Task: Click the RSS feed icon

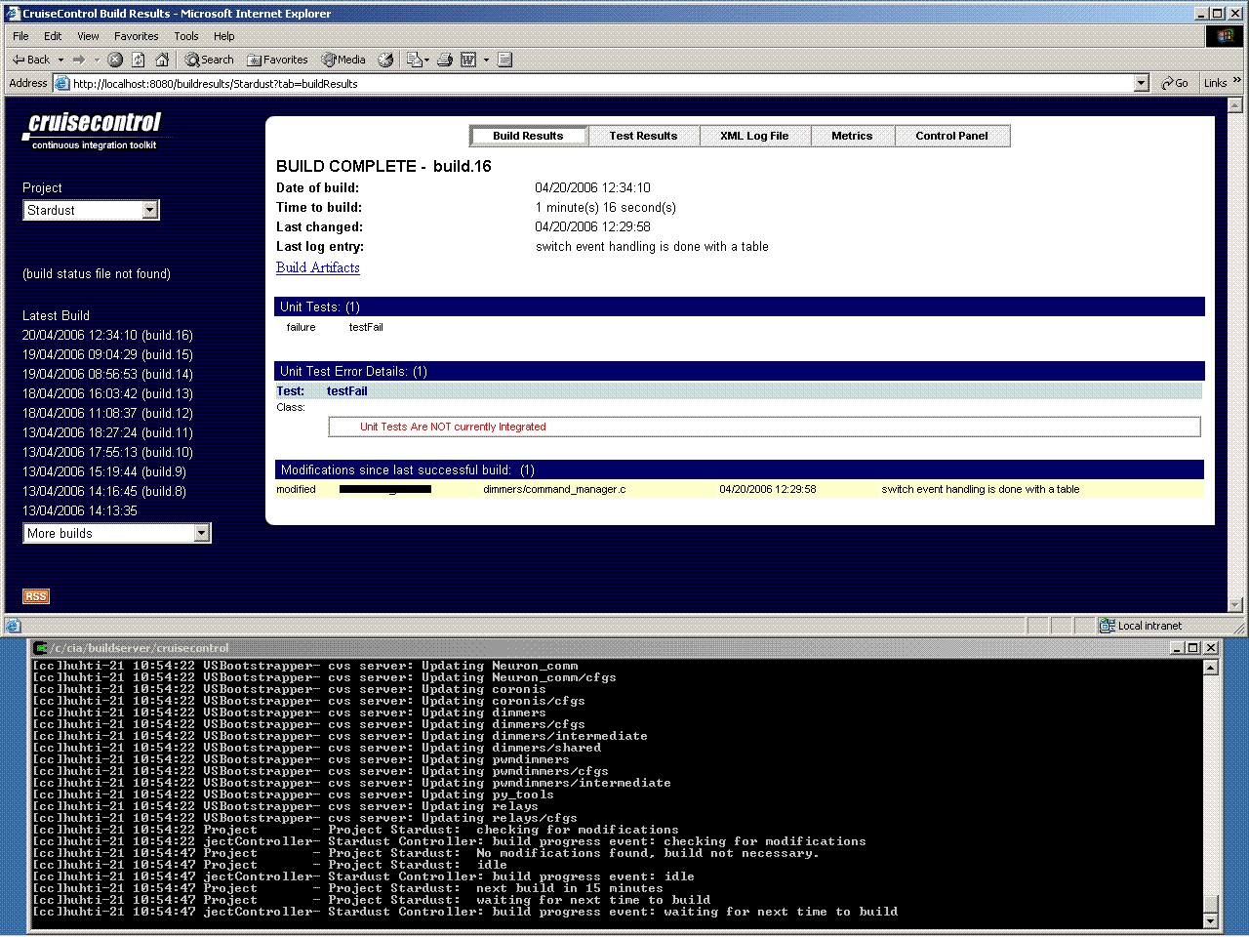Action: click(36, 596)
